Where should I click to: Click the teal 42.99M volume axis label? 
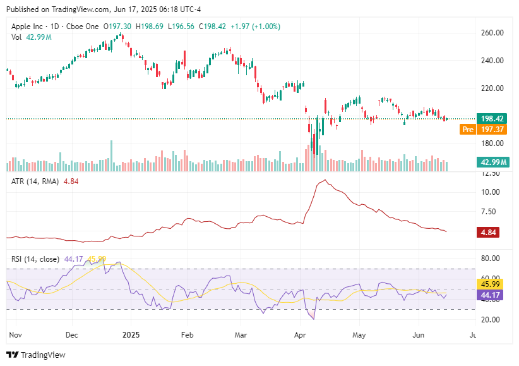pyautogui.click(x=492, y=162)
